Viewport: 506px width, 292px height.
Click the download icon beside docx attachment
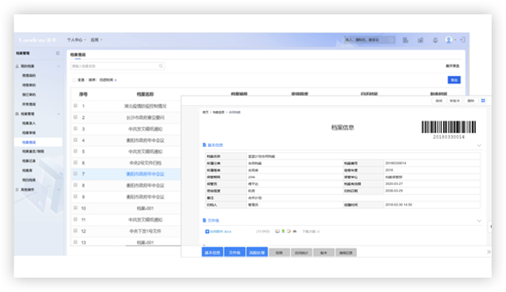click(283, 231)
